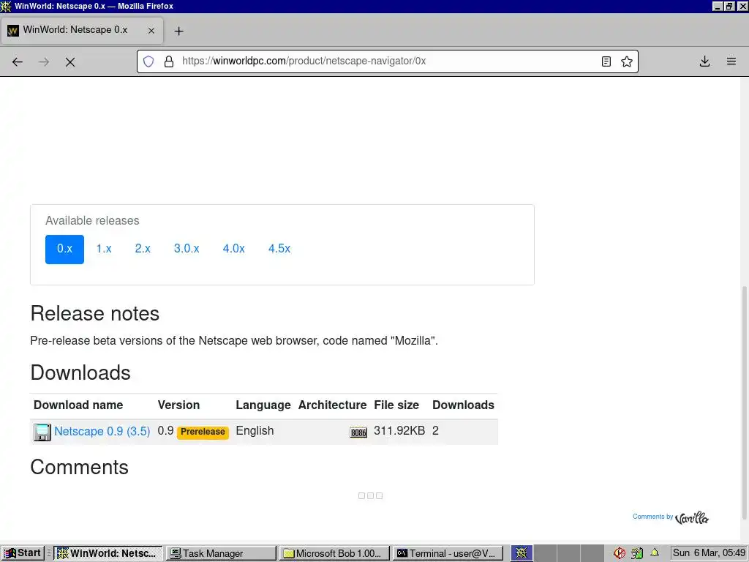Screen dimensions: 749x562
Task: Click the Download name column header
Action: pos(78,405)
